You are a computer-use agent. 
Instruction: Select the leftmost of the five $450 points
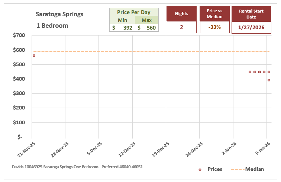pos(250,72)
